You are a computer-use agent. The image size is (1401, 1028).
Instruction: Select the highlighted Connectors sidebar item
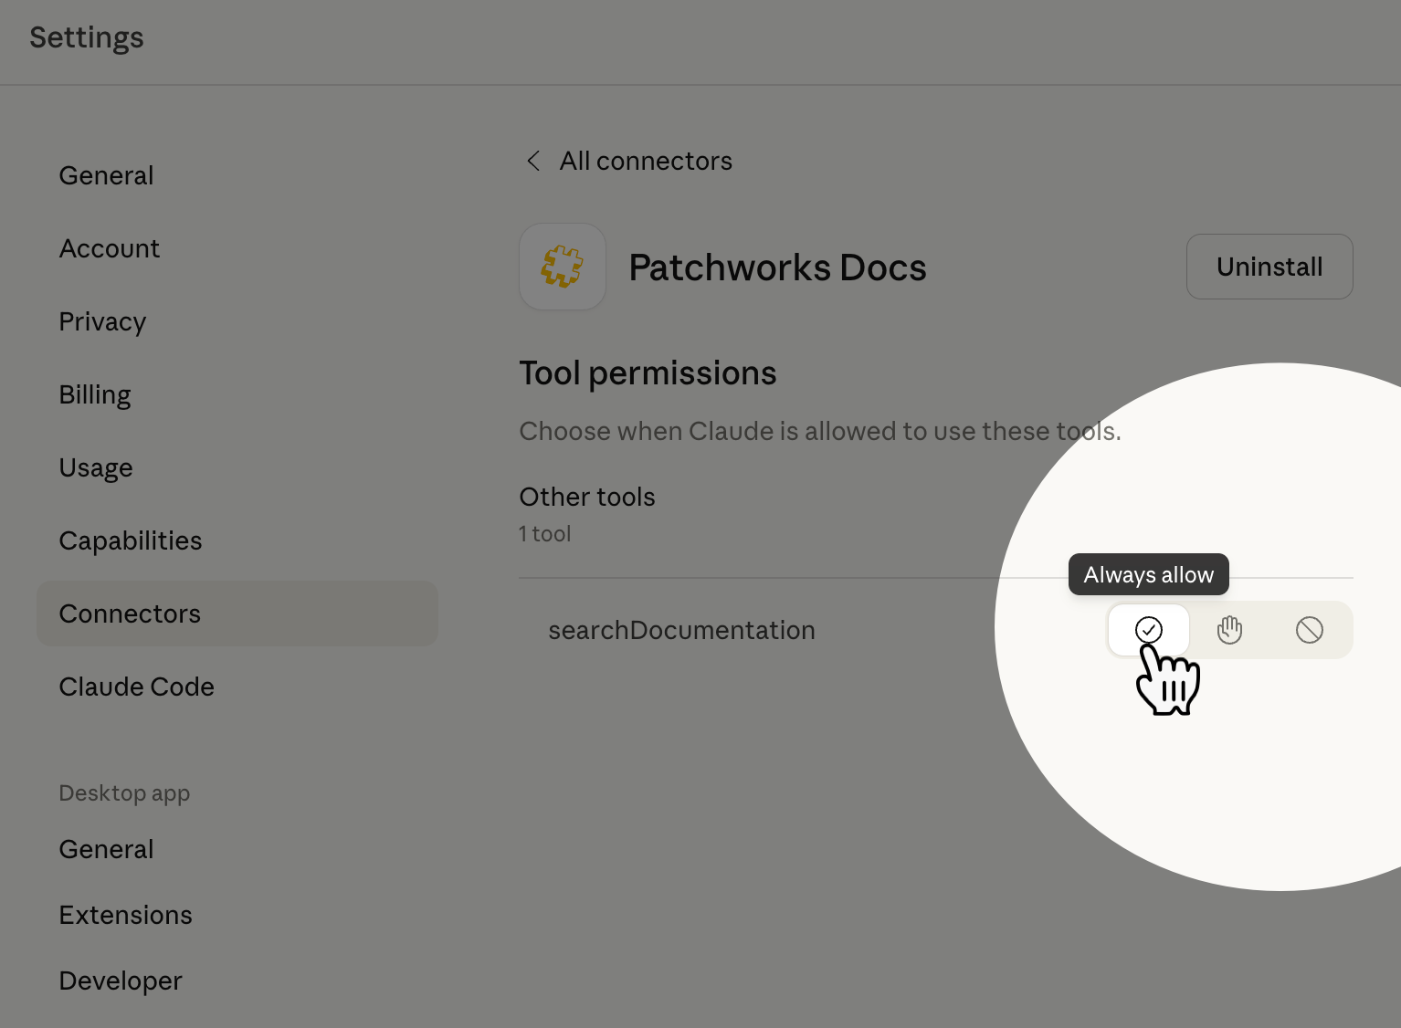[130, 614]
